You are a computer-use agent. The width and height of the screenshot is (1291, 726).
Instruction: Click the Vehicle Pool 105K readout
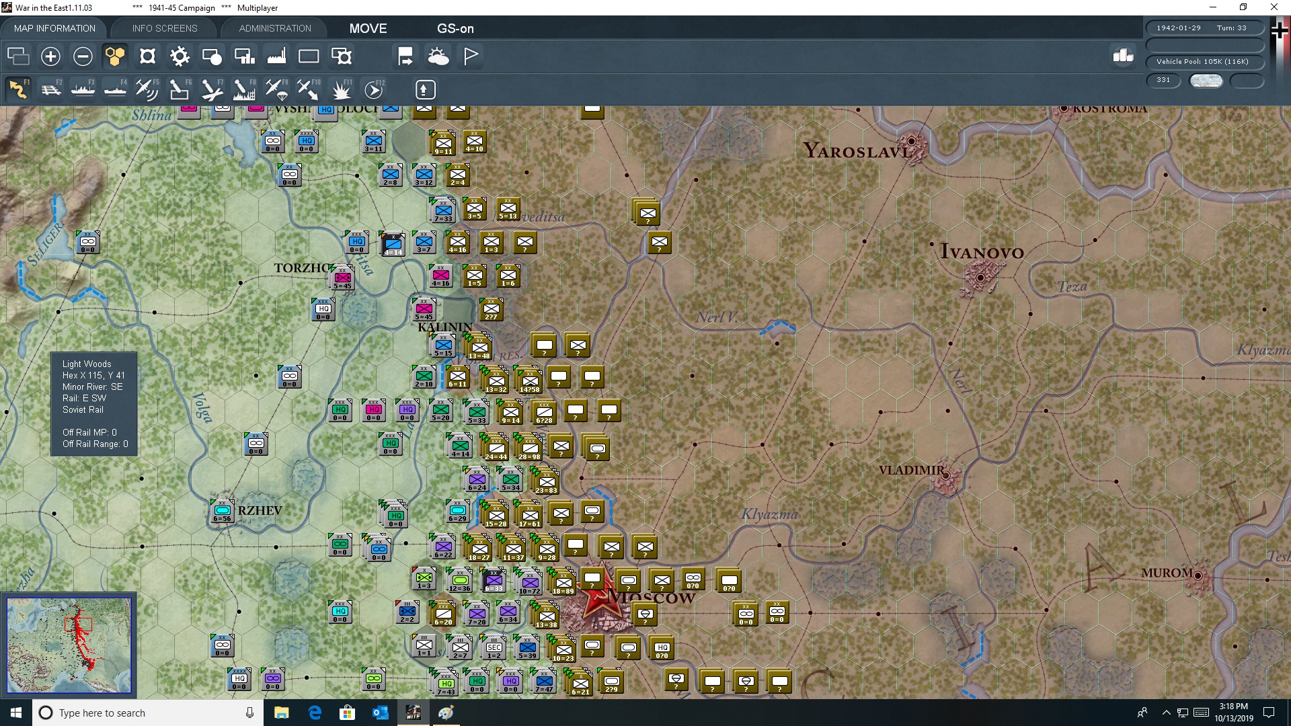point(1203,61)
